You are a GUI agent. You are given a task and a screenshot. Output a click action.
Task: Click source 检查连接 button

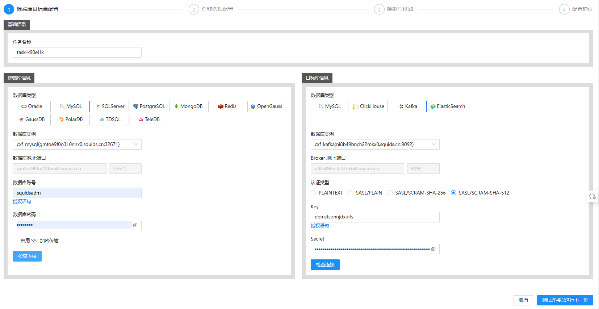coord(27,256)
